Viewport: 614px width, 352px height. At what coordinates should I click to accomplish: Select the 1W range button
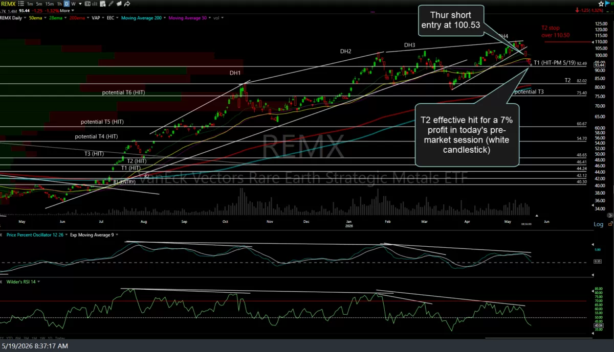point(42,338)
